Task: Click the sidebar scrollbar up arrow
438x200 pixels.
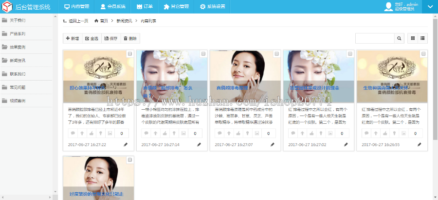Action: tap(55, 17)
